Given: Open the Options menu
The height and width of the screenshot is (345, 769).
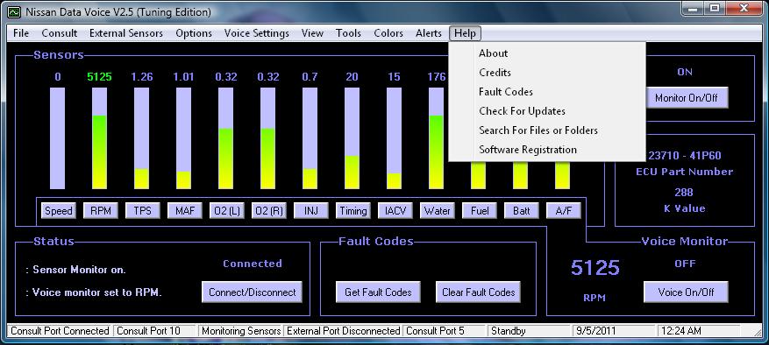Looking at the screenshot, I should 194,33.
